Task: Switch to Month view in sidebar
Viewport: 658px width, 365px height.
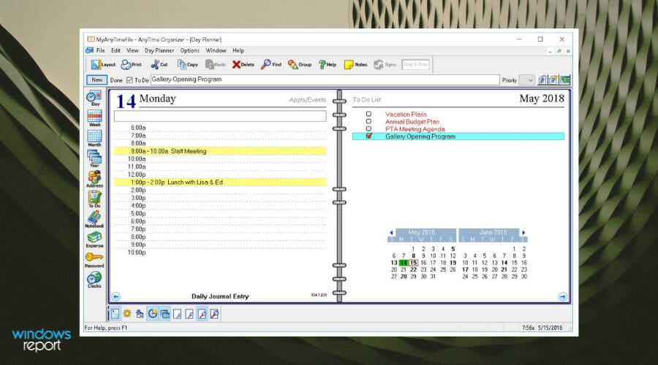Action: tap(94, 138)
